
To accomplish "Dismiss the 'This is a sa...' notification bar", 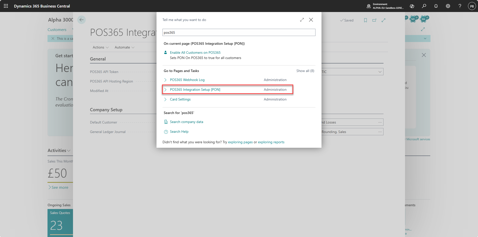I will click(53, 38).
